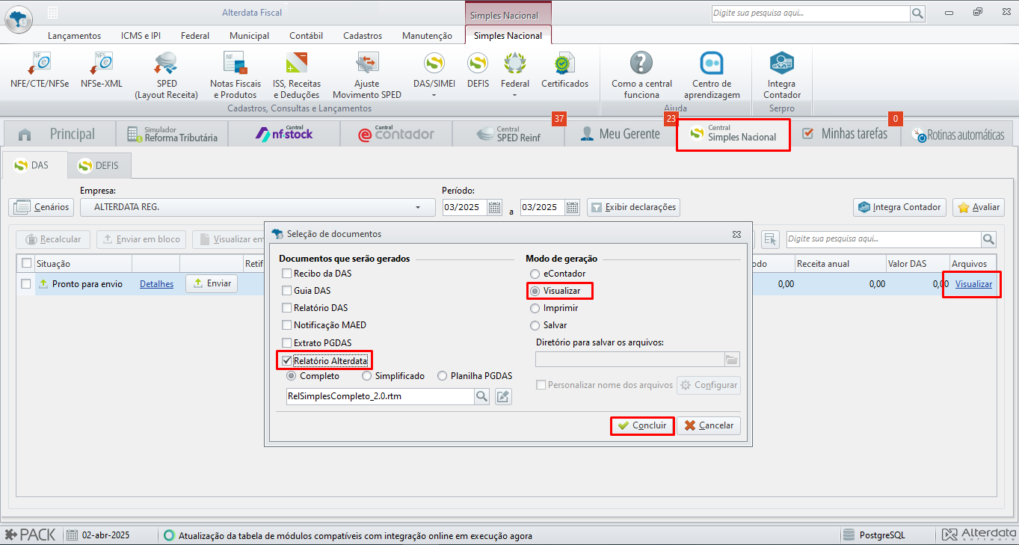The height and width of the screenshot is (545, 1019).
Task: Open the calendar for the end period
Action: (573, 207)
